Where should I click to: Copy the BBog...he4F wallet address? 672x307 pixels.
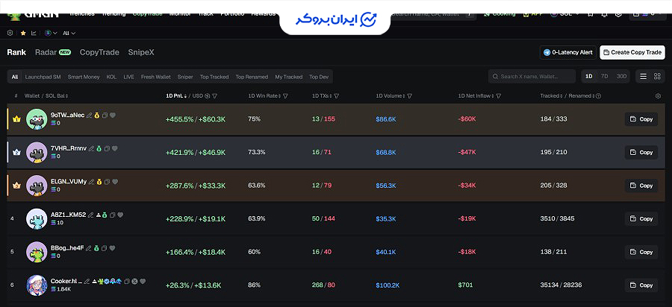coord(104,248)
